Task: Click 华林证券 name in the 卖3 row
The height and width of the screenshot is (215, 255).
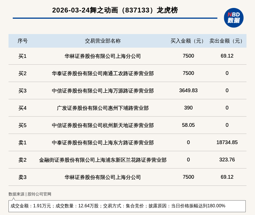Action: [103, 177]
